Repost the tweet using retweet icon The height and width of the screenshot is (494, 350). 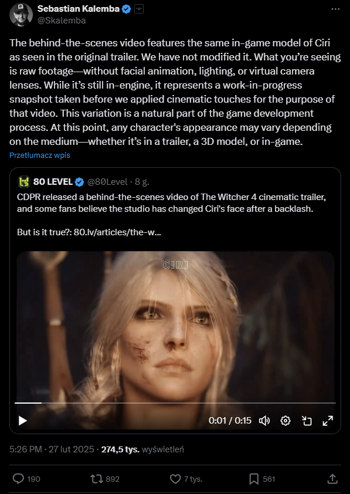(x=105, y=479)
